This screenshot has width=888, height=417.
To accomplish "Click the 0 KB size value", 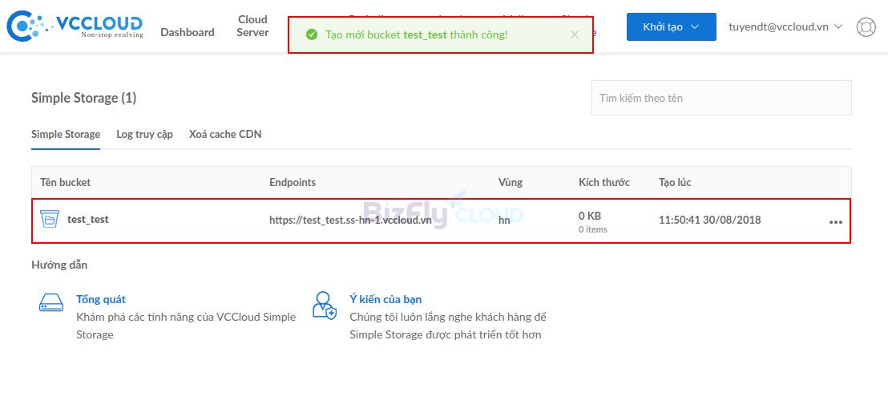I will click(590, 216).
